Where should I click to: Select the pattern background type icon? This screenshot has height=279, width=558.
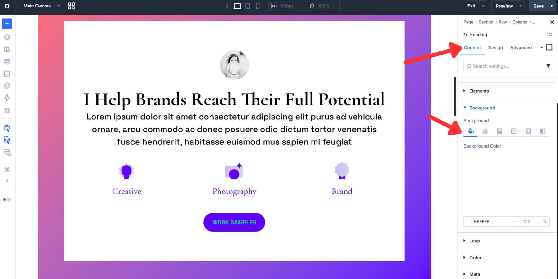tap(528, 131)
